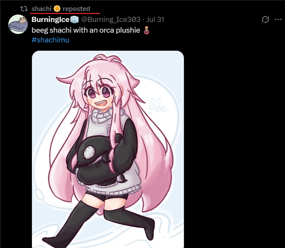Open the post via Jul 31 timestamp
Viewport: 285px width, 248px height.
point(155,19)
